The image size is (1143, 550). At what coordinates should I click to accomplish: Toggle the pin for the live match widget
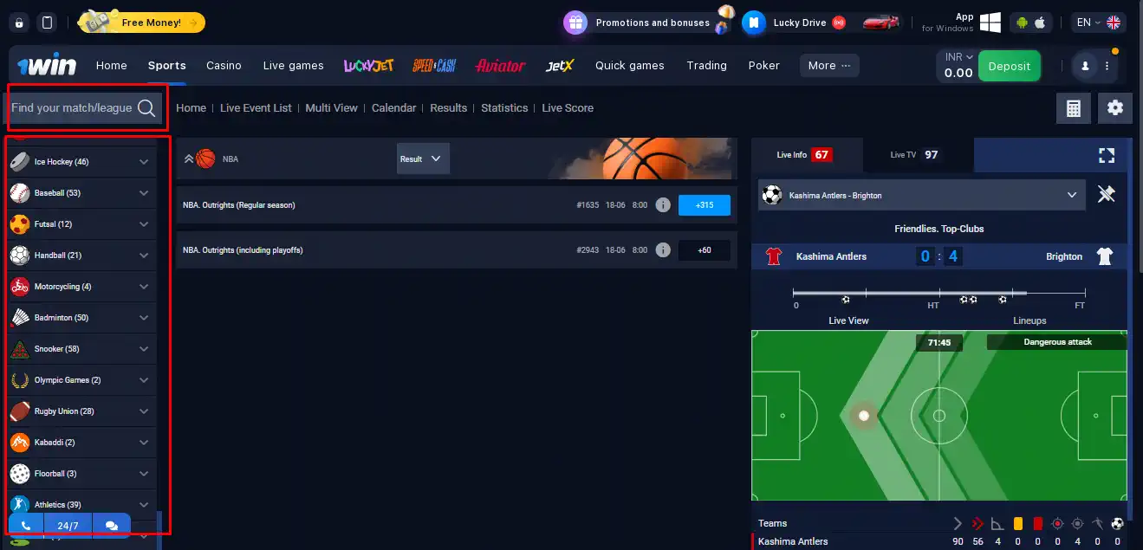pyautogui.click(x=1107, y=194)
